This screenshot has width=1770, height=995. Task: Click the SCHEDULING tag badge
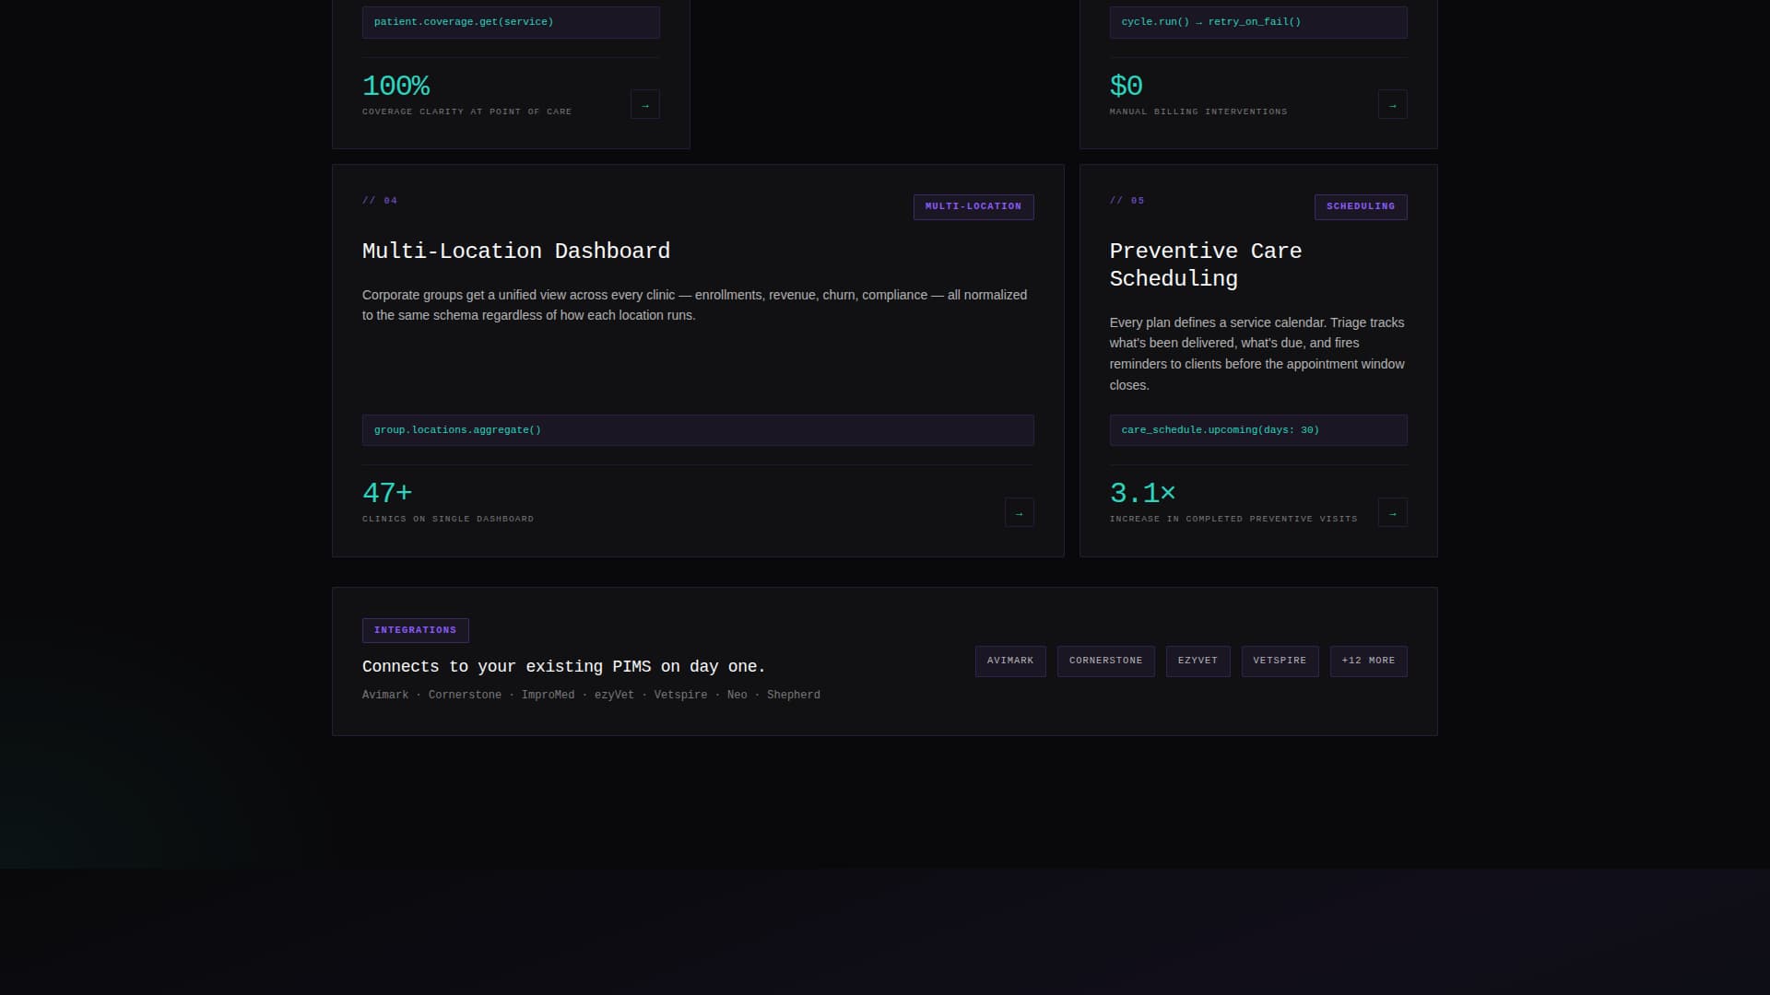(1361, 206)
